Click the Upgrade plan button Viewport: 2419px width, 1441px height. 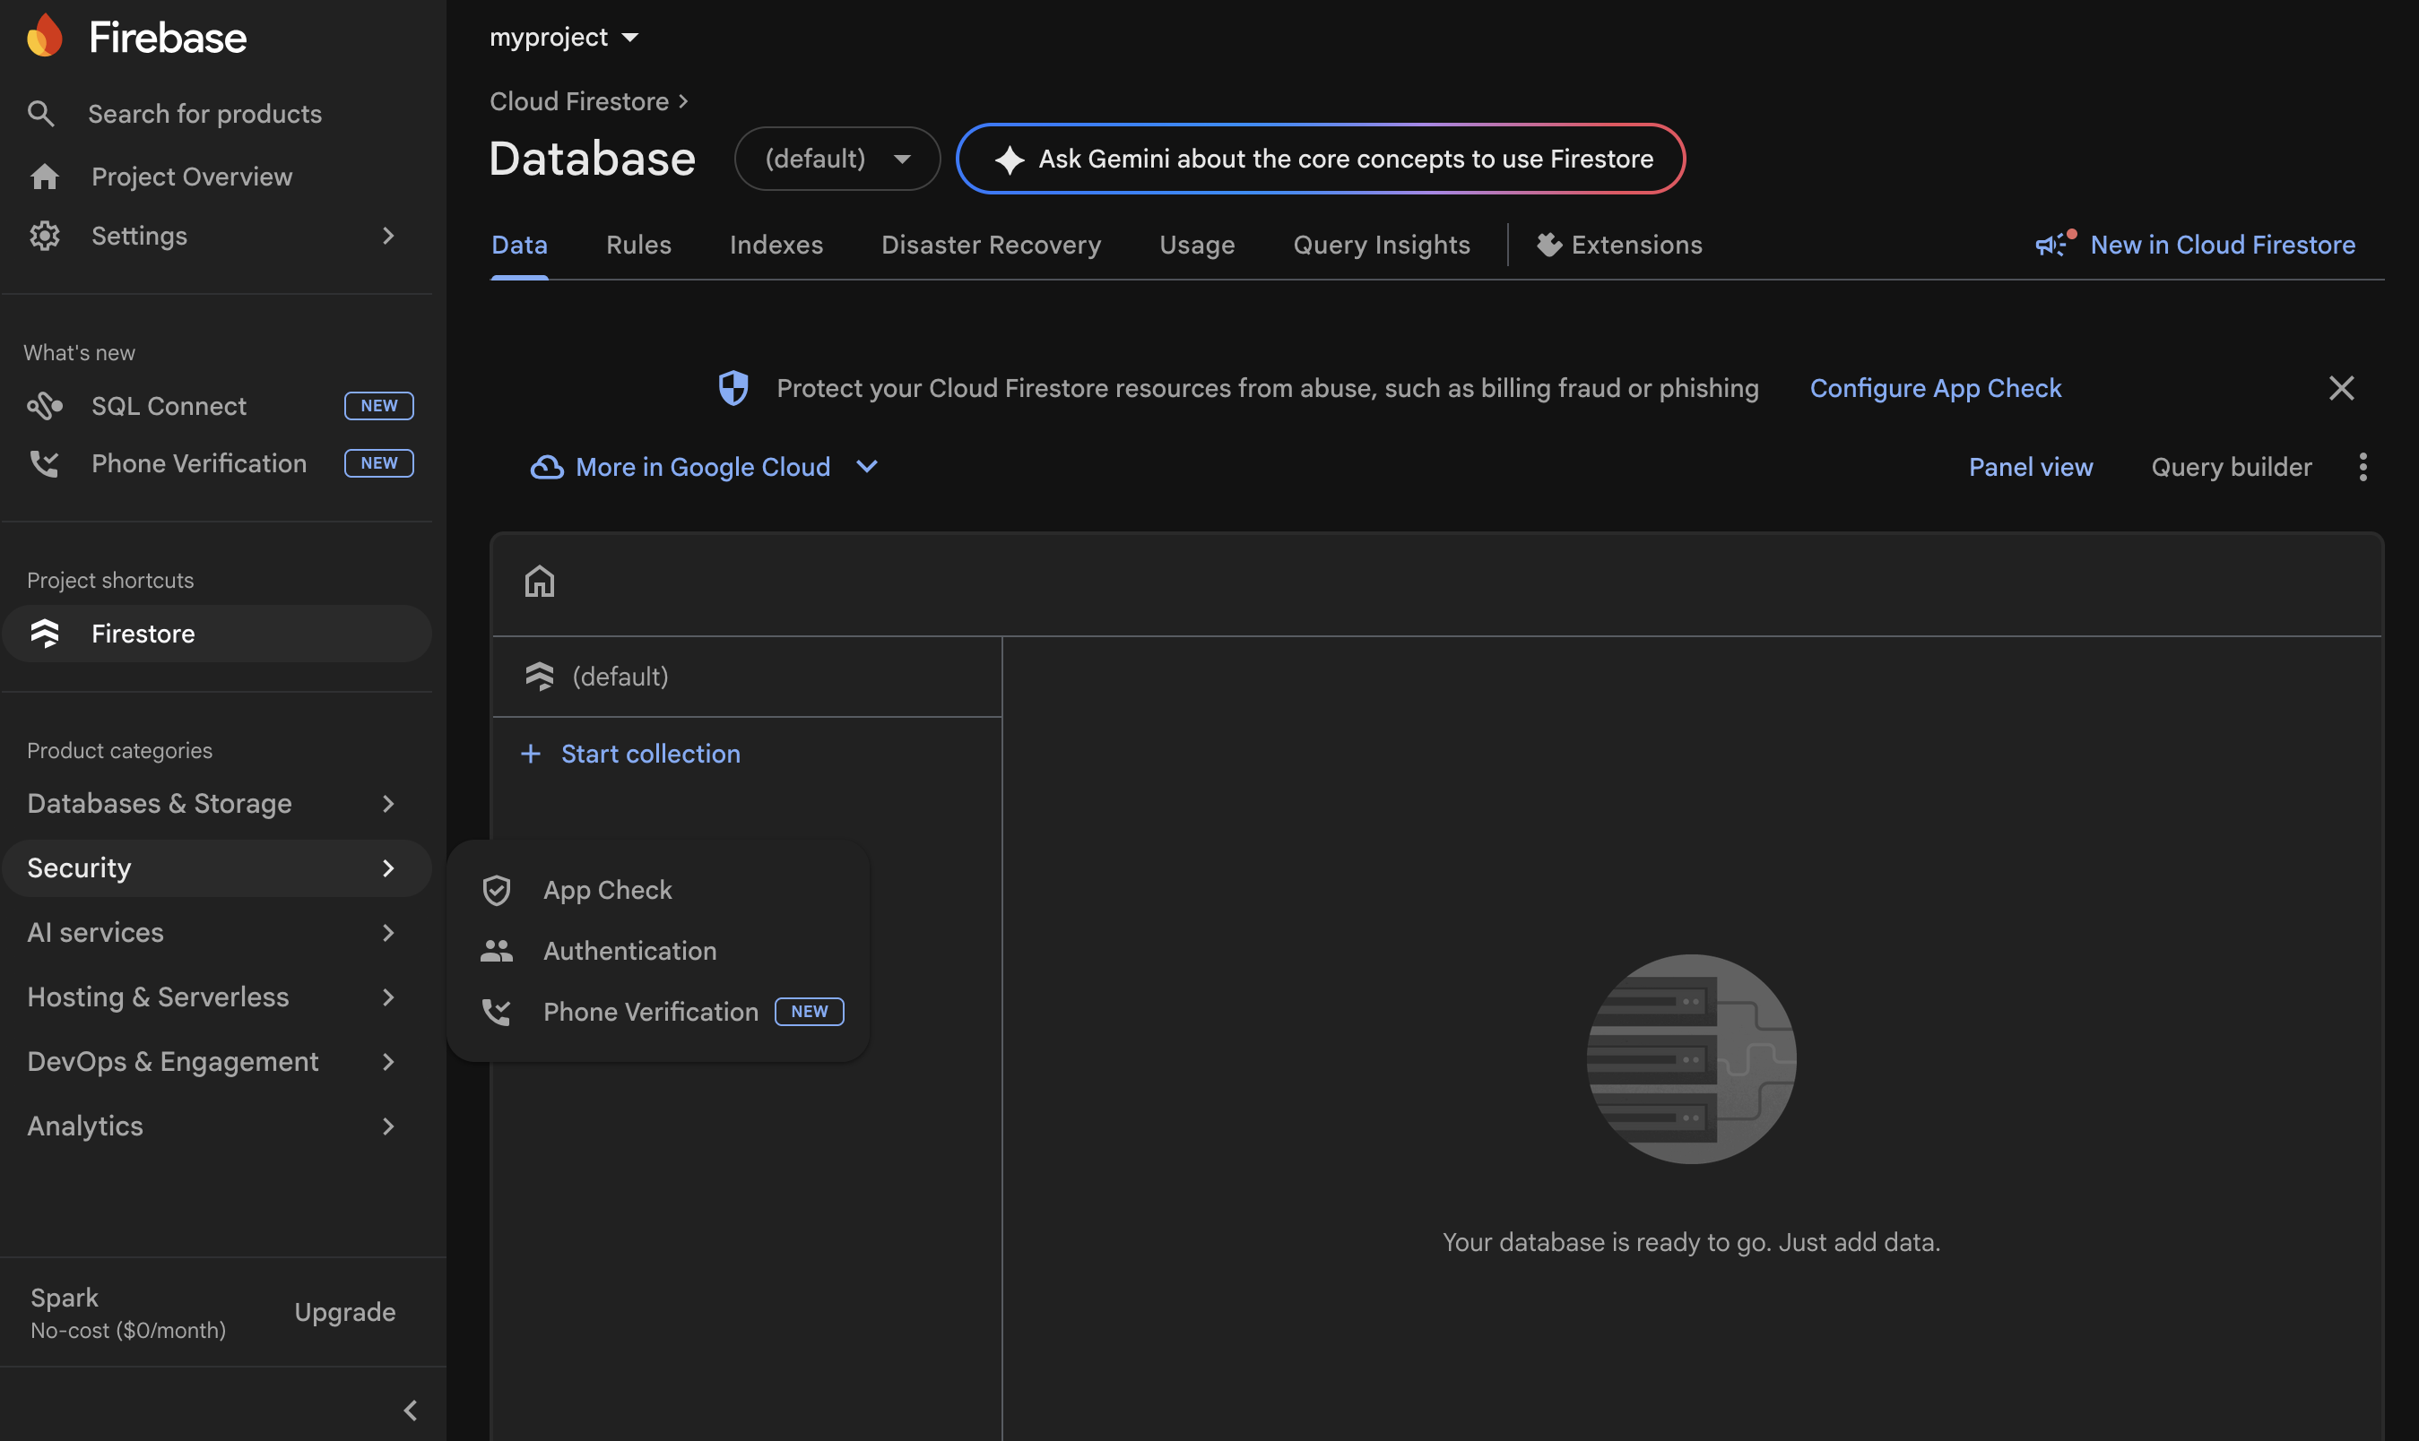[345, 1312]
